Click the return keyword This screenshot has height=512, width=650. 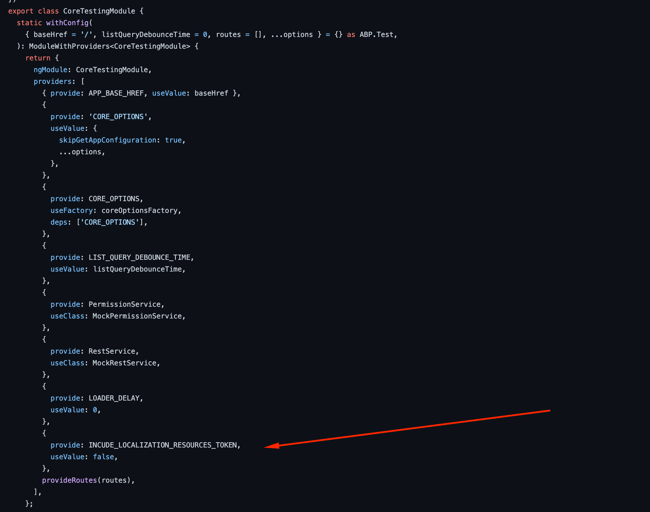click(38, 58)
